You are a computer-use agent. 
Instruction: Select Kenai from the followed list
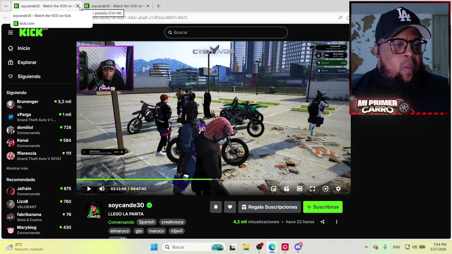click(39, 143)
